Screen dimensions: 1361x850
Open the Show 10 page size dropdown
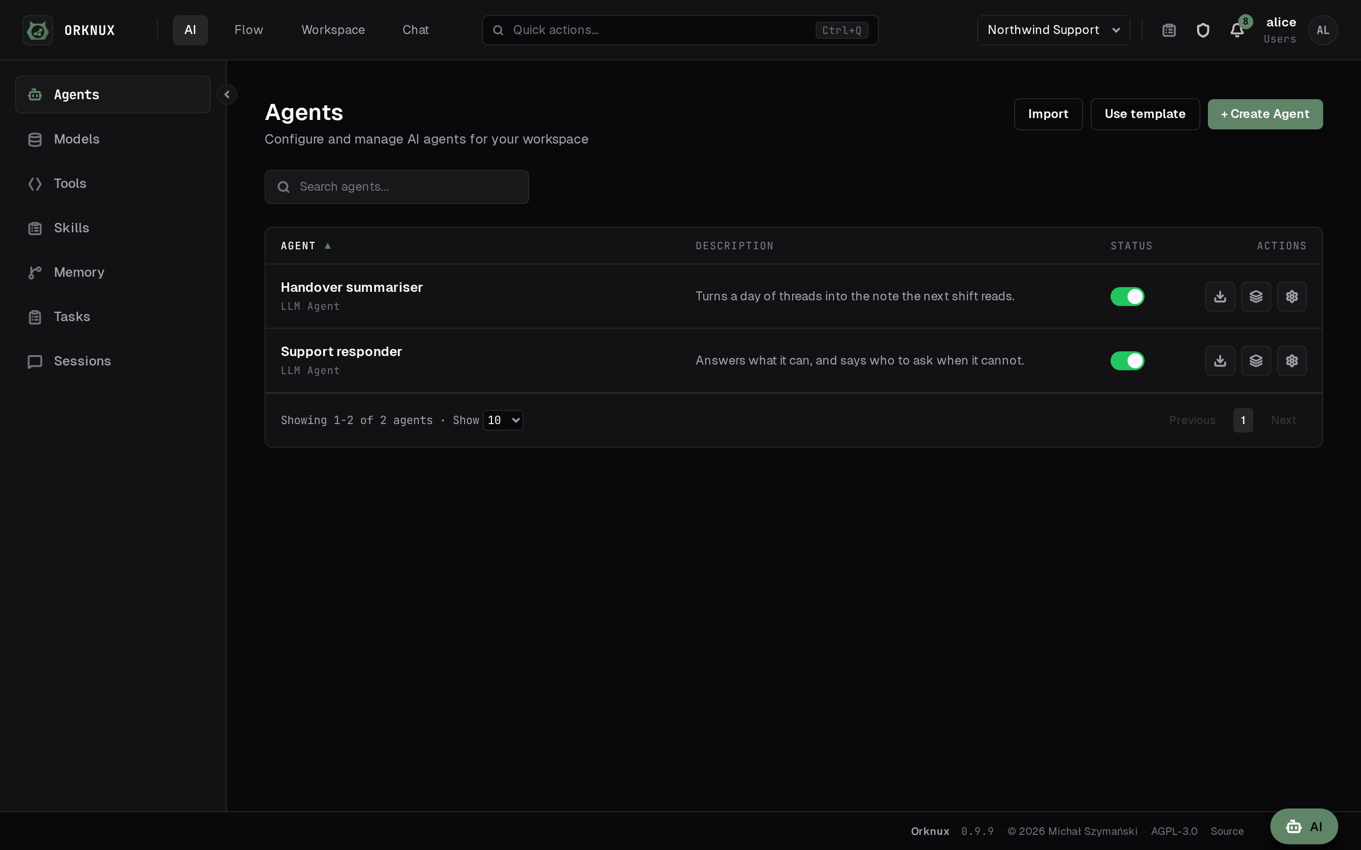point(503,420)
